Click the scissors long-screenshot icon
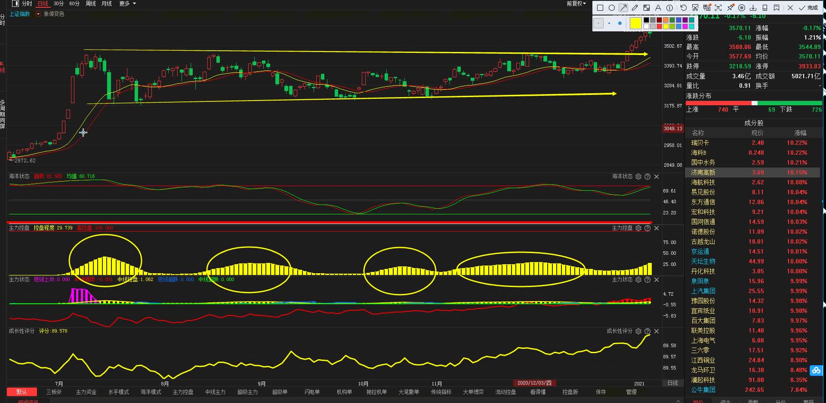 [695, 8]
